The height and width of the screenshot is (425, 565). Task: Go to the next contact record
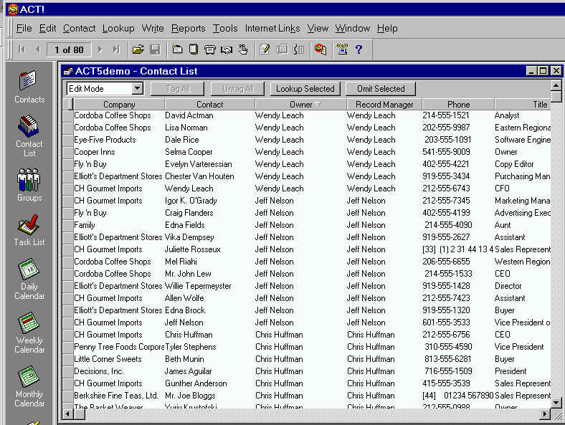coord(100,49)
